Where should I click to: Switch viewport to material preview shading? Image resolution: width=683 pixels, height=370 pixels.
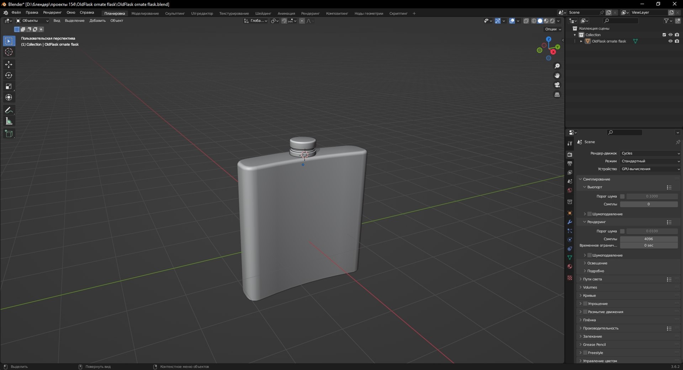(546, 21)
